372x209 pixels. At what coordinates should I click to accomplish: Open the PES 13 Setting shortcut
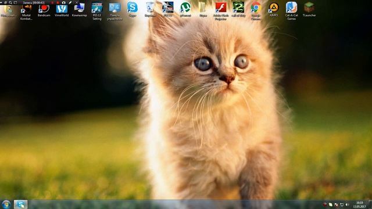[x=97, y=12]
